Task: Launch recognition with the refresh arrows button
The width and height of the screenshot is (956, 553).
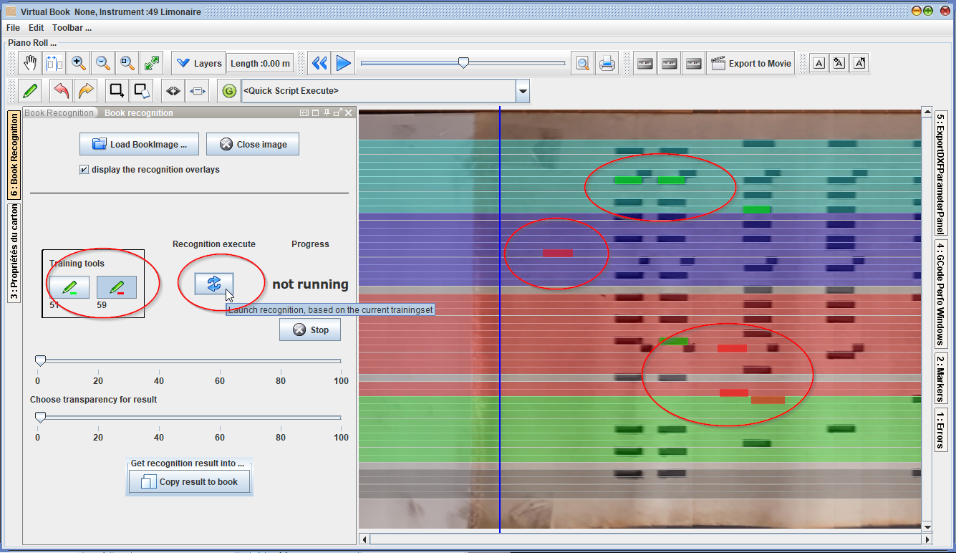Action: [214, 284]
